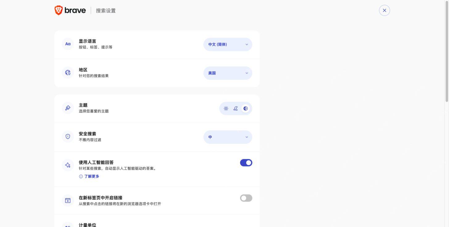The height and width of the screenshot is (227, 449).
Task: Click the 使用人工智能回答 heading
Action: (x=96, y=162)
